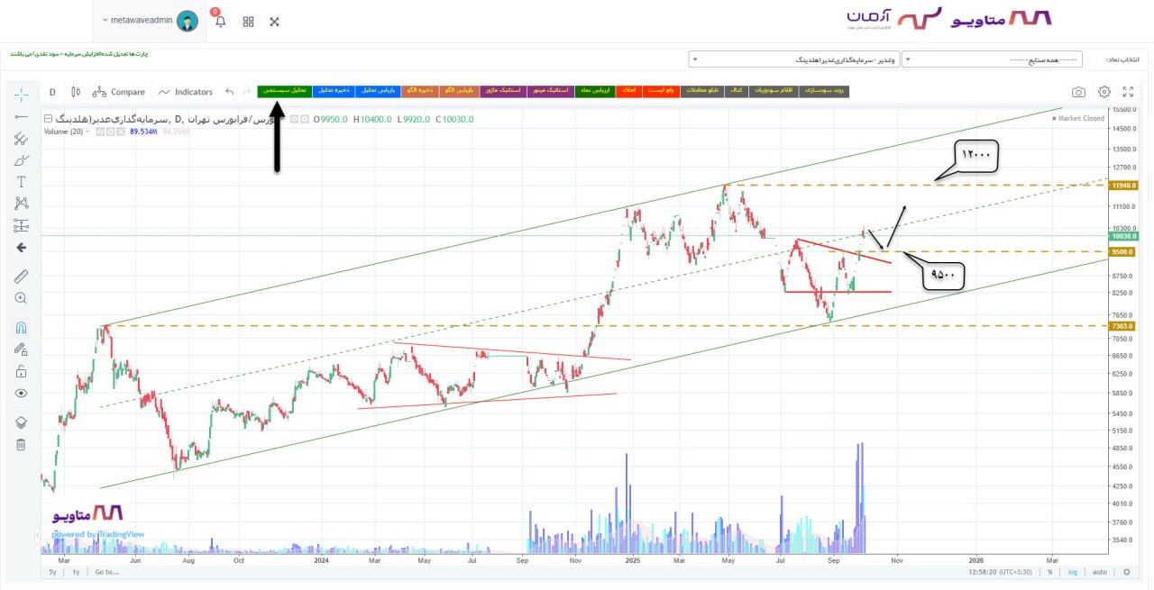Image resolution: width=1154 pixels, height=590 pixels.
Task: Open chart settings gear in the toolbar
Action: coord(1104,92)
